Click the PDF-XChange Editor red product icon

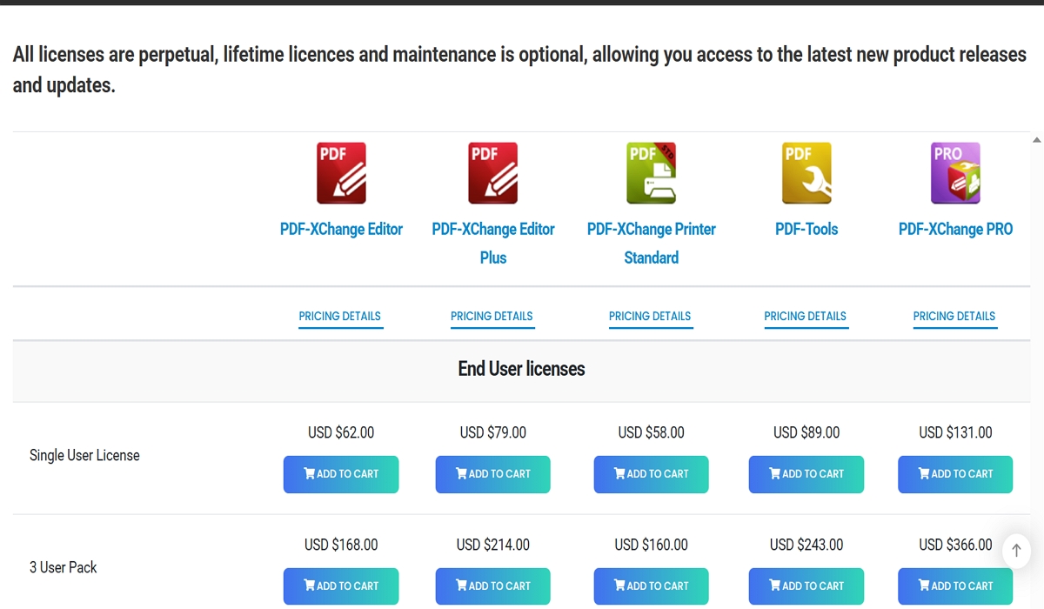tap(341, 173)
